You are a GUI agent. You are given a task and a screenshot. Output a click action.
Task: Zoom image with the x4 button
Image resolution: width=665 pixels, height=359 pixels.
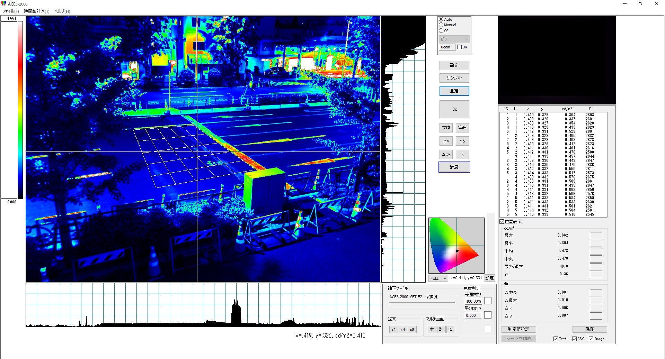(x=402, y=330)
